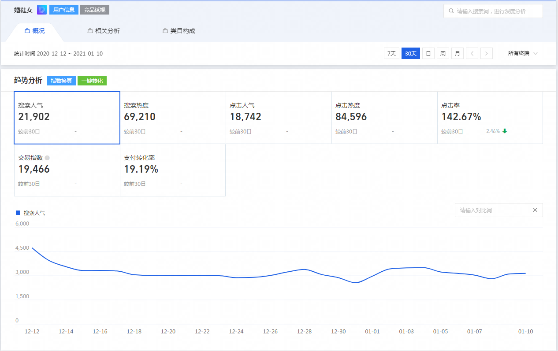Switch to the 相关分析 tab
Viewport: 558px width, 351px height.
pyautogui.click(x=104, y=31)
